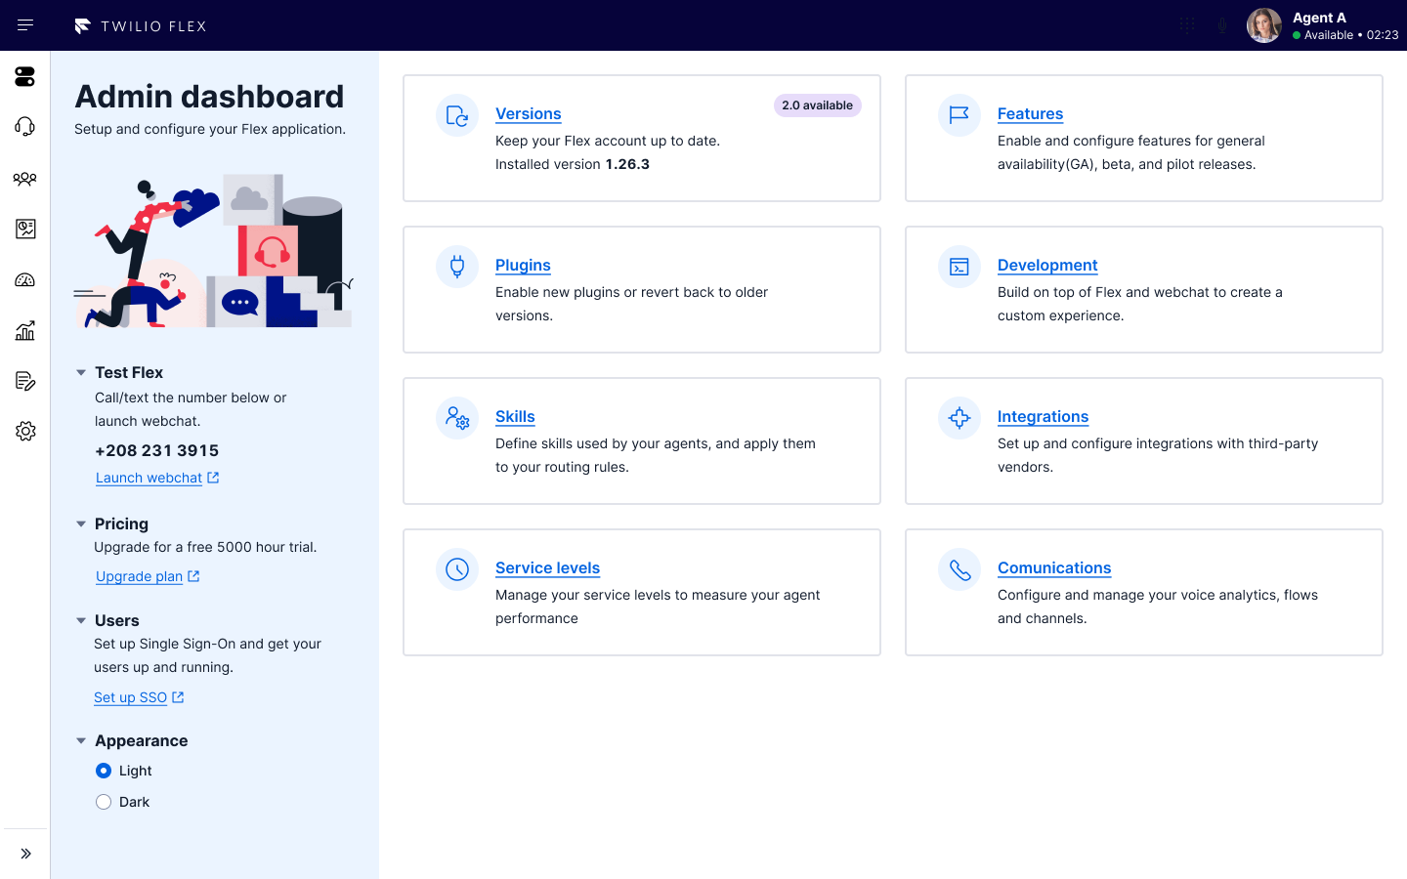Click the 2.0 available badge

(817, 105)
